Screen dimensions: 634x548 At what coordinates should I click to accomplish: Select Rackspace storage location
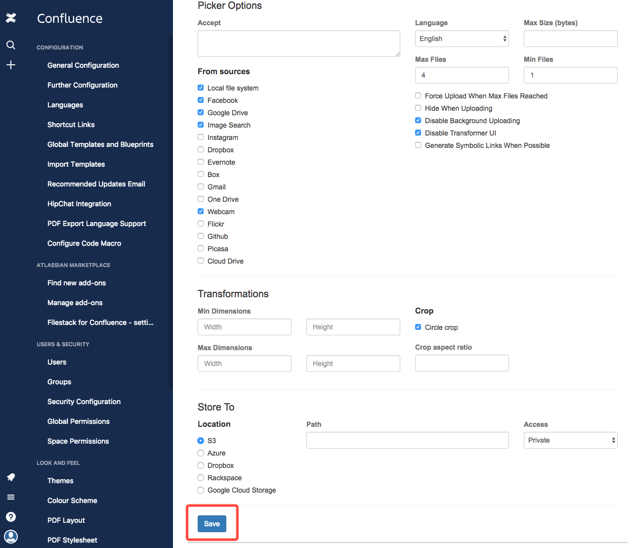(201, 478)
